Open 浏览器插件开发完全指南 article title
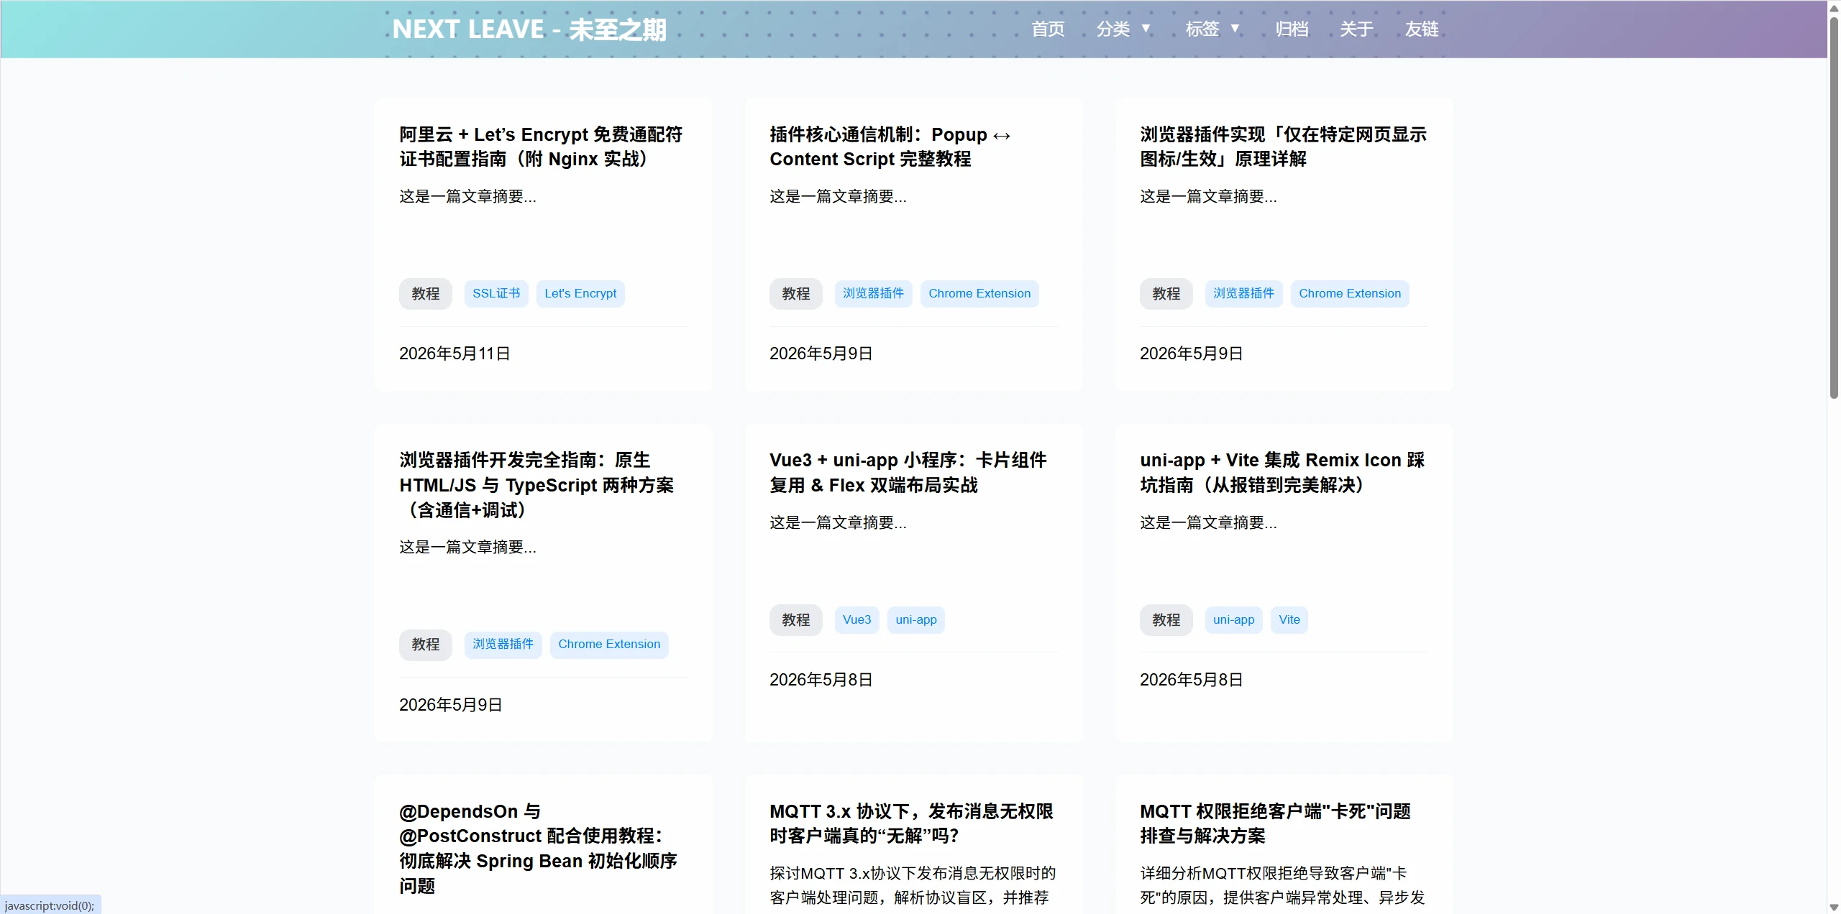 (x=536, y=485)
